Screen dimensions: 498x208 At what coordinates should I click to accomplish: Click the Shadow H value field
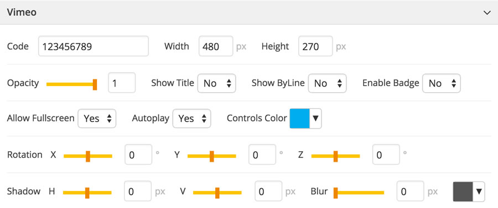[x=138, y=191]
